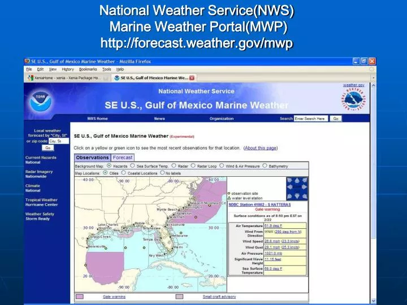Screen dimensions: 407x305
Task: Select Wind & Air Pressure background map
Action: click(222, 165)
